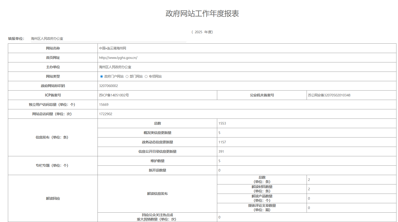This screenshot has height=222, width=398.
Task: Select the 部门网站 radio button
Action: pos(127,76)
